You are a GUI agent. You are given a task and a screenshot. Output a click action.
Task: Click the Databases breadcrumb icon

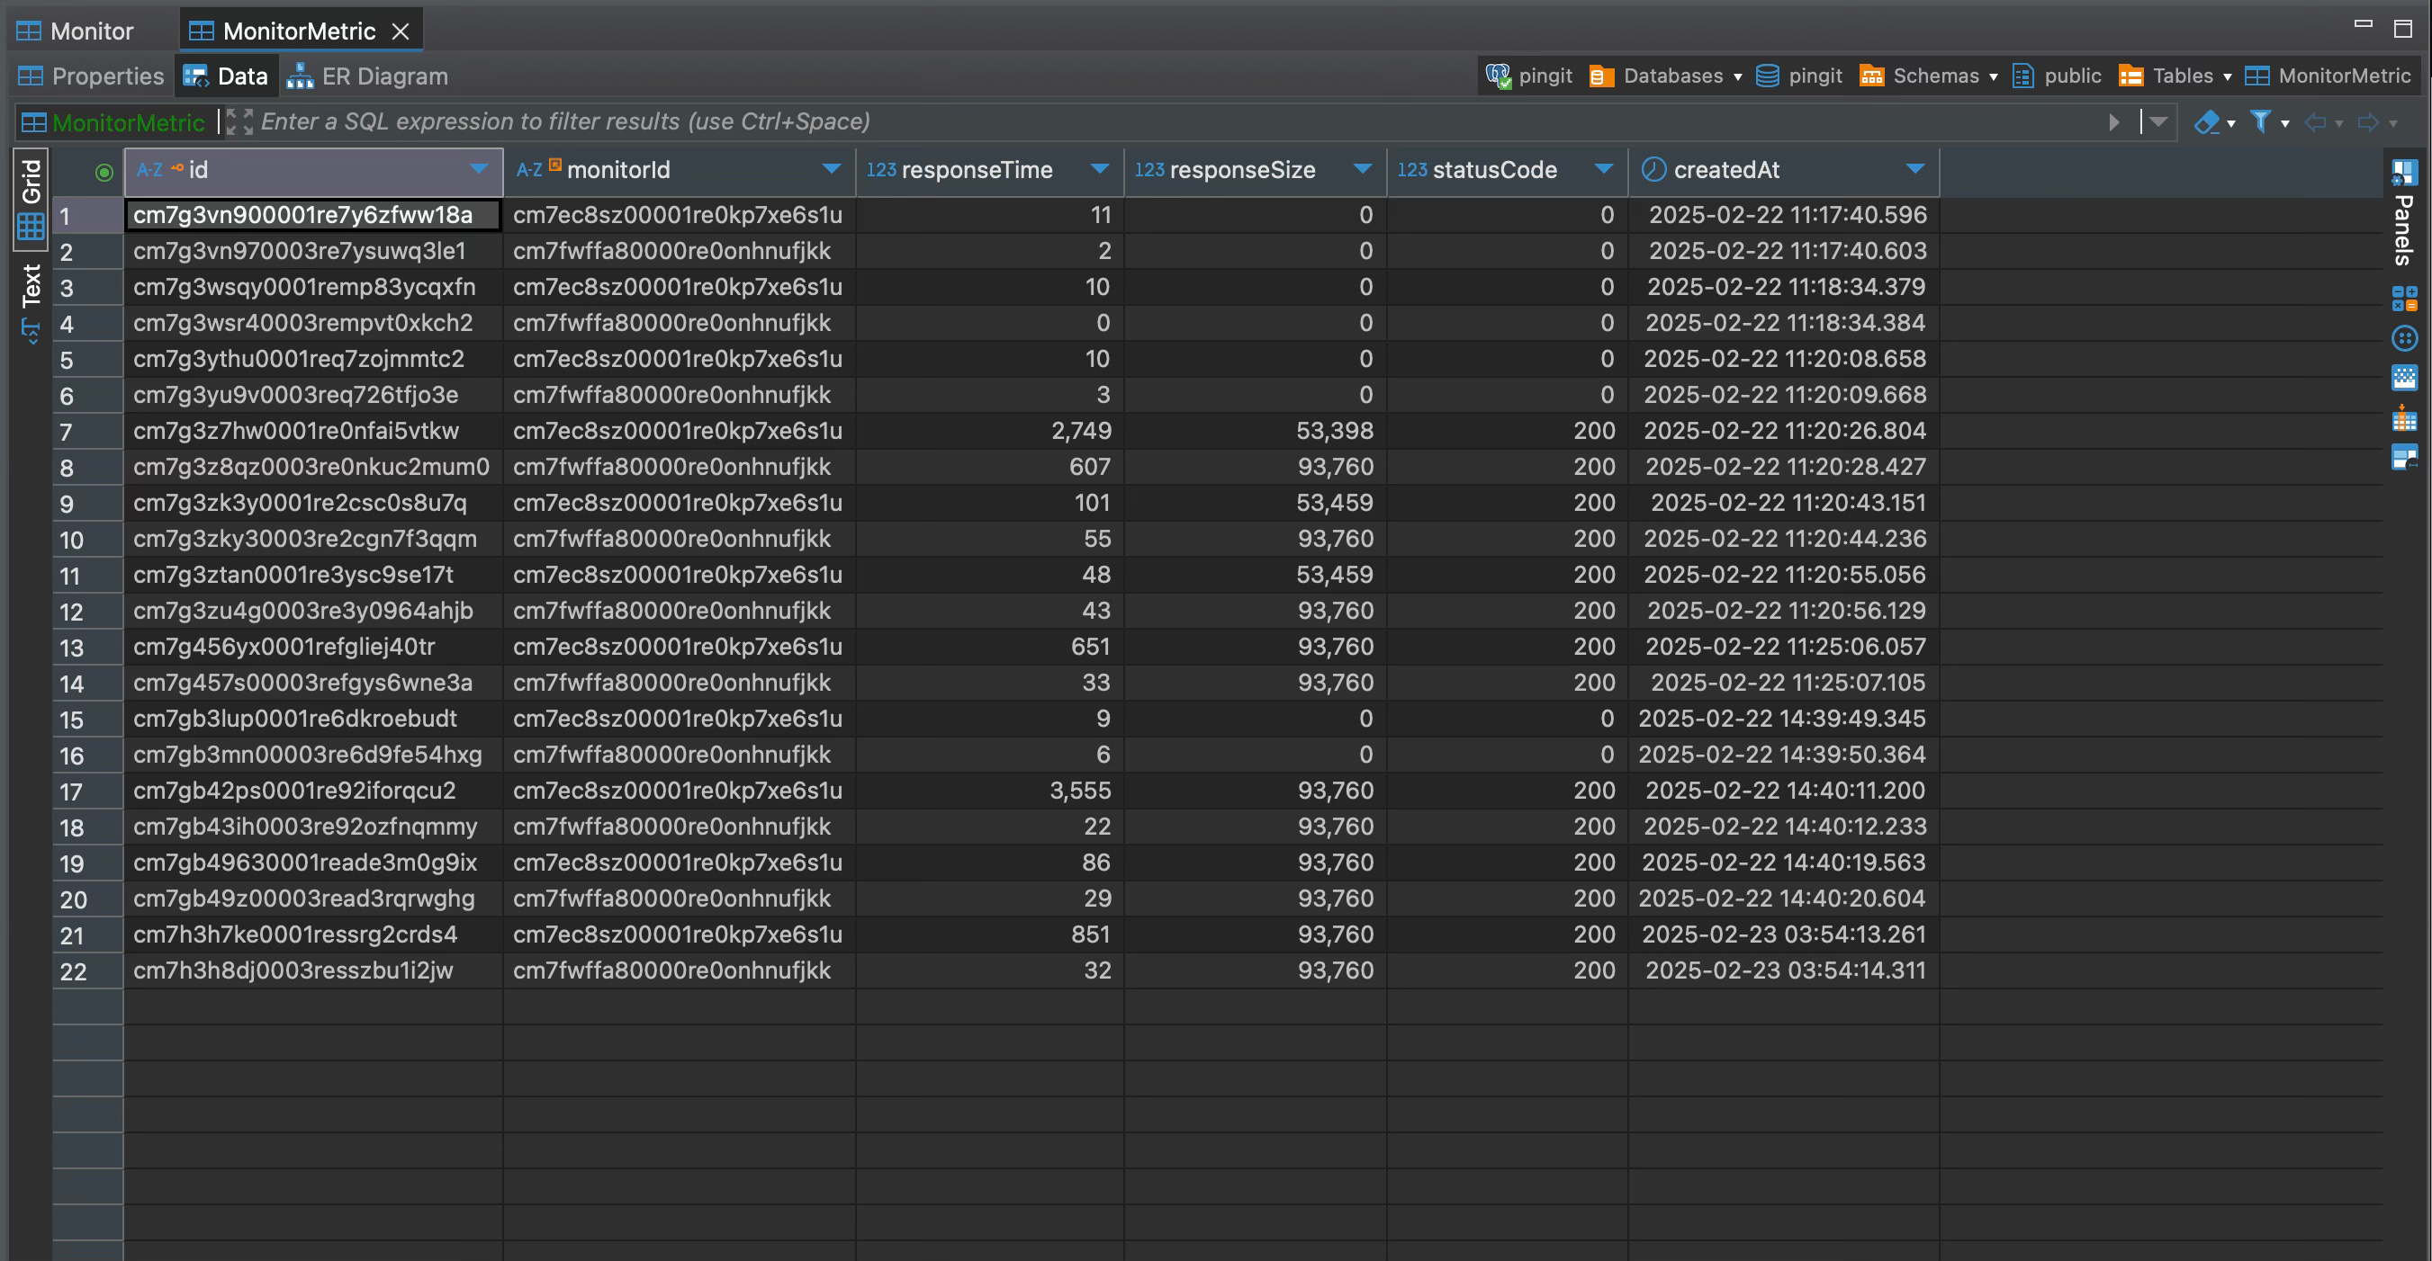coord(1601,76)
